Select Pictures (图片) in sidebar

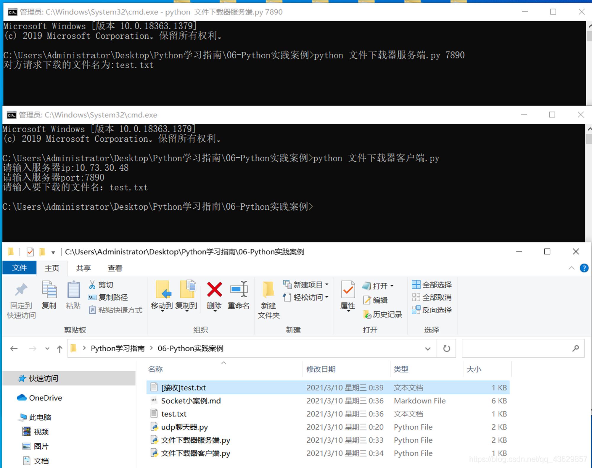35,446
